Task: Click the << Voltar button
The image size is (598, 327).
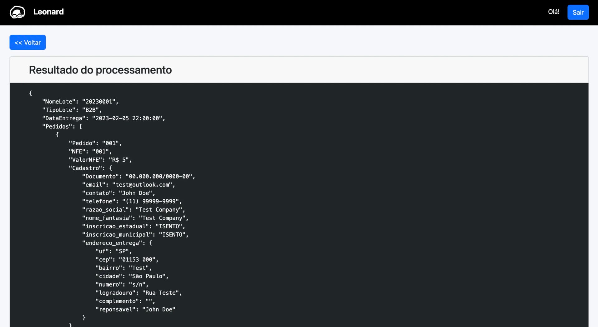Action: [27, 42]
